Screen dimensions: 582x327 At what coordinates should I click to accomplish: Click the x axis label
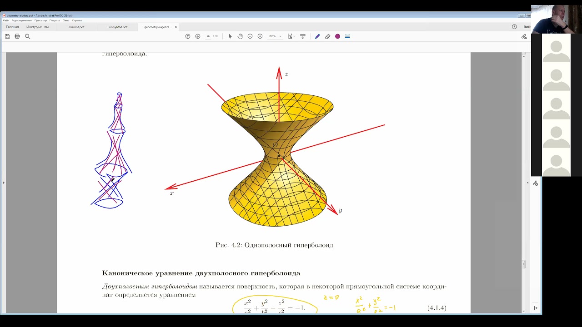[172, 193]
